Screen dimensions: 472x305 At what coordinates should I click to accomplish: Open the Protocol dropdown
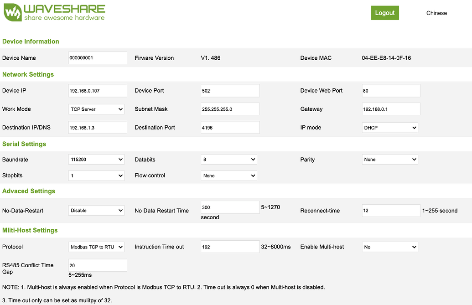click(x=96, y=247)
